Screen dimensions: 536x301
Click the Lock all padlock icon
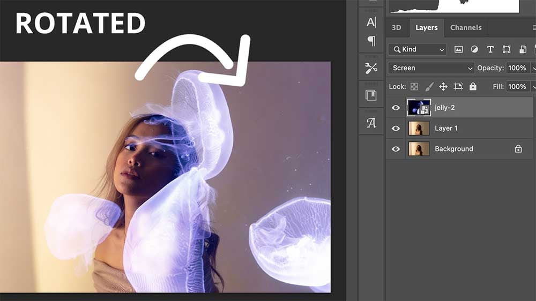[473, 86]
